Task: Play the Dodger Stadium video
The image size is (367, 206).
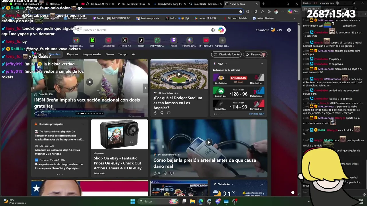Action: 179,74
